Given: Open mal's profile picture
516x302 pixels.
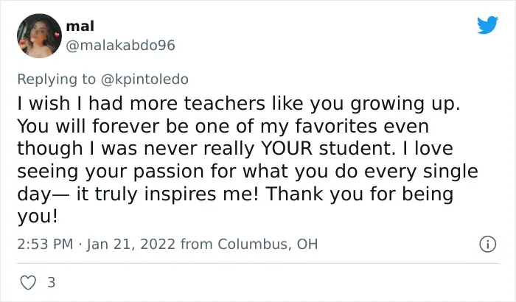Looking at the screenshot, I should point(39,35).
